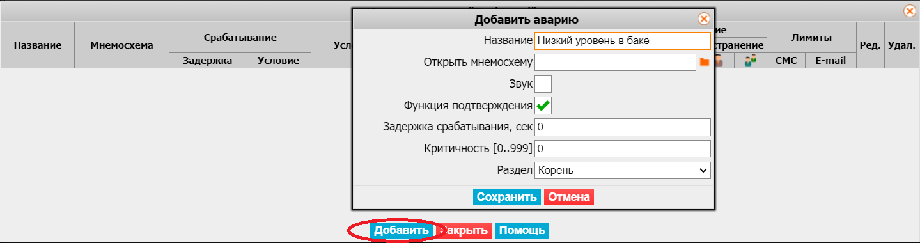The height and width of the screenshot is (243, 920).
Task: Open "Помощь" help button
Action: tap(522, 231)
